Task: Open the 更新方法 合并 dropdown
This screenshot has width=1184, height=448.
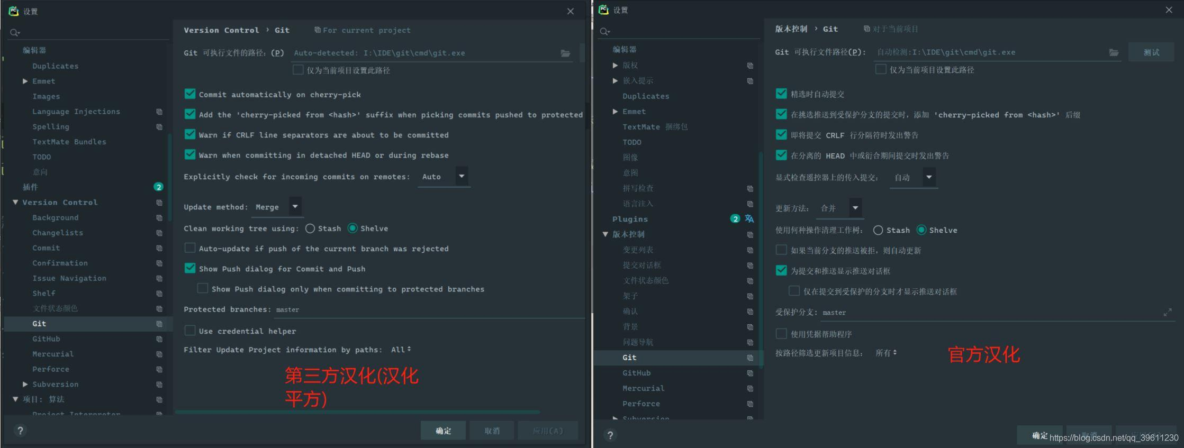Action: click(x=839, y=208)
